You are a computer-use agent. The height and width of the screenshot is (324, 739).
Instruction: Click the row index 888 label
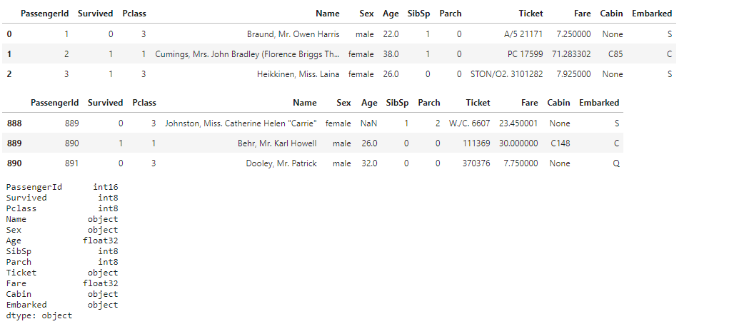click(14, 123)
